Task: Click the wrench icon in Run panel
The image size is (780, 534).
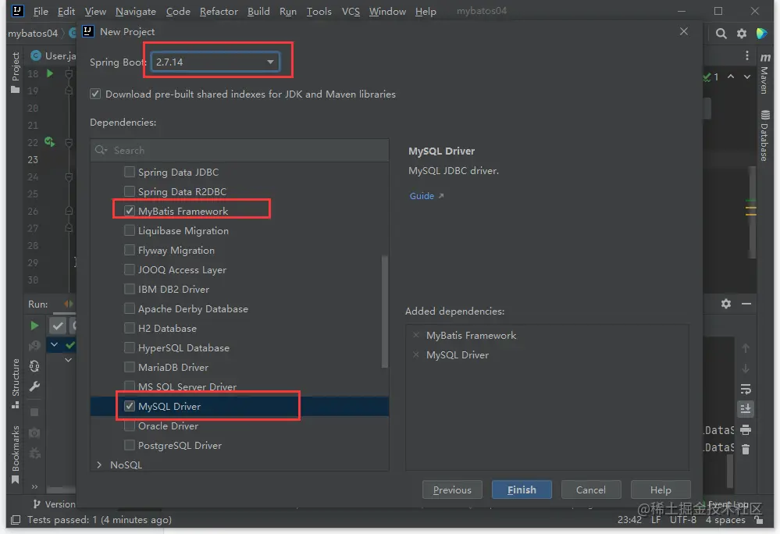Action: pos(34,386)
